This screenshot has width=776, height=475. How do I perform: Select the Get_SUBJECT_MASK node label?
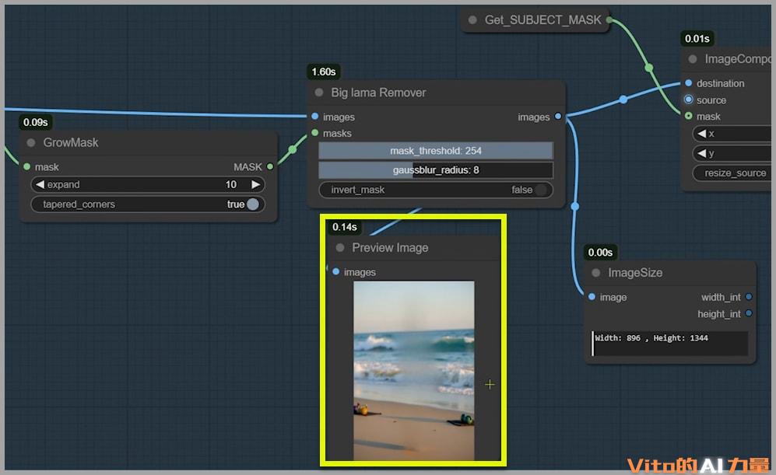pos(543,19)
